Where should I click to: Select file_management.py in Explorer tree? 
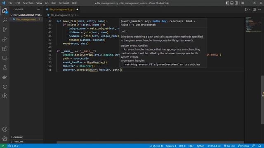[x=26, y=19]
